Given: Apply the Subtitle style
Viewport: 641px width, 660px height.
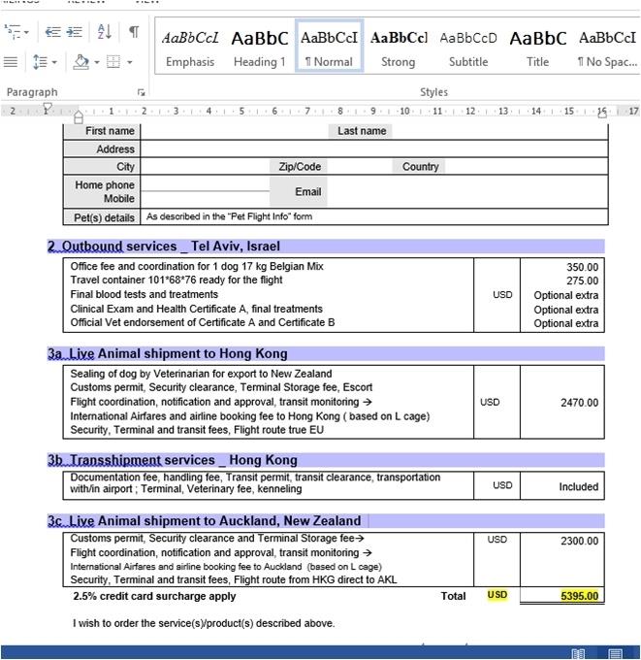Looking at the screenshot, I should (x=467, y=48).
